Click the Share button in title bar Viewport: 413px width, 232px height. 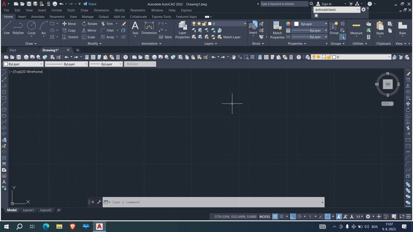90,4
